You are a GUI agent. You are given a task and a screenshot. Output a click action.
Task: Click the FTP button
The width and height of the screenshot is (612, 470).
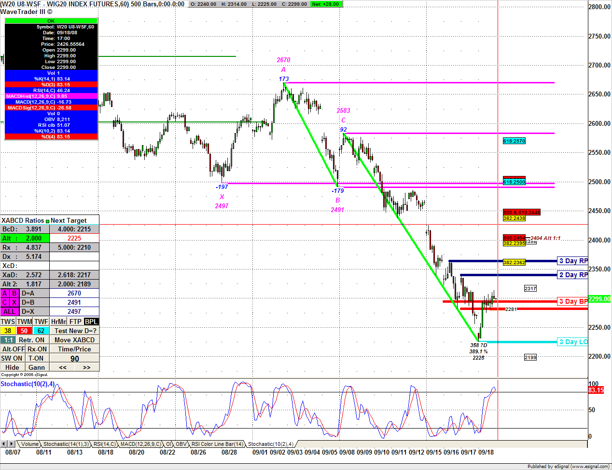75,322
